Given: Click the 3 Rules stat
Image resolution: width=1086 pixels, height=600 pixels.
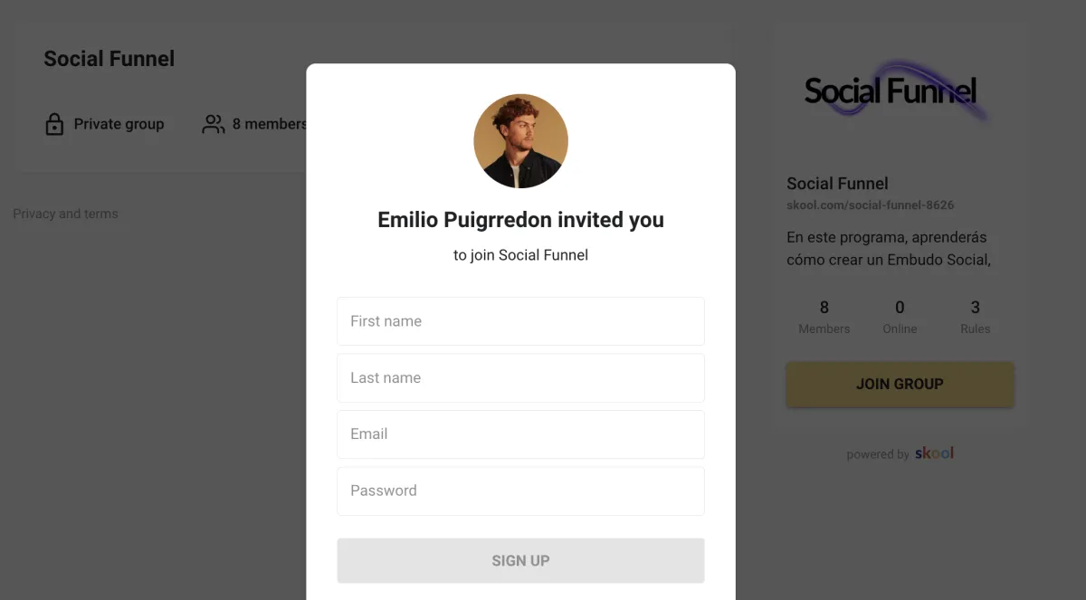Looking at the screenshot, I should pyautogui.click(x=975, y=317).
